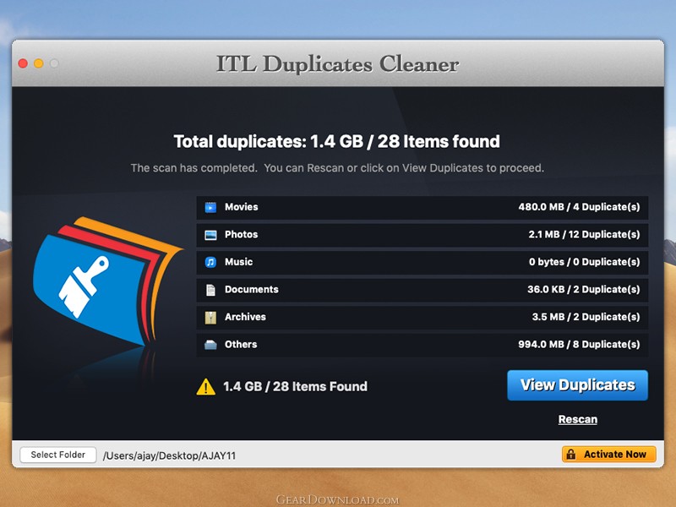Screen dimensions: 676x507
Task: Click the padlock icon on Activate Now
Action: point(571,454)
